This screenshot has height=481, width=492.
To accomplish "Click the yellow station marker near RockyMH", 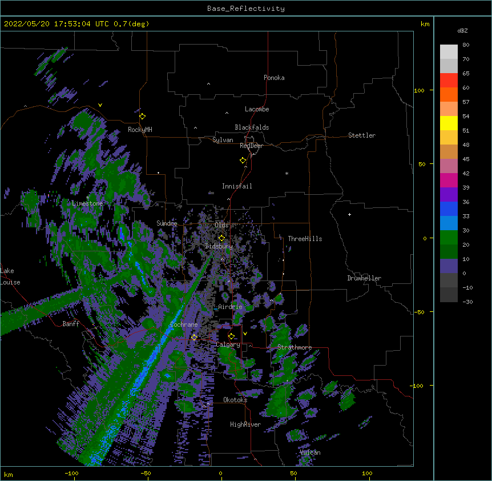I will [143, 117].
